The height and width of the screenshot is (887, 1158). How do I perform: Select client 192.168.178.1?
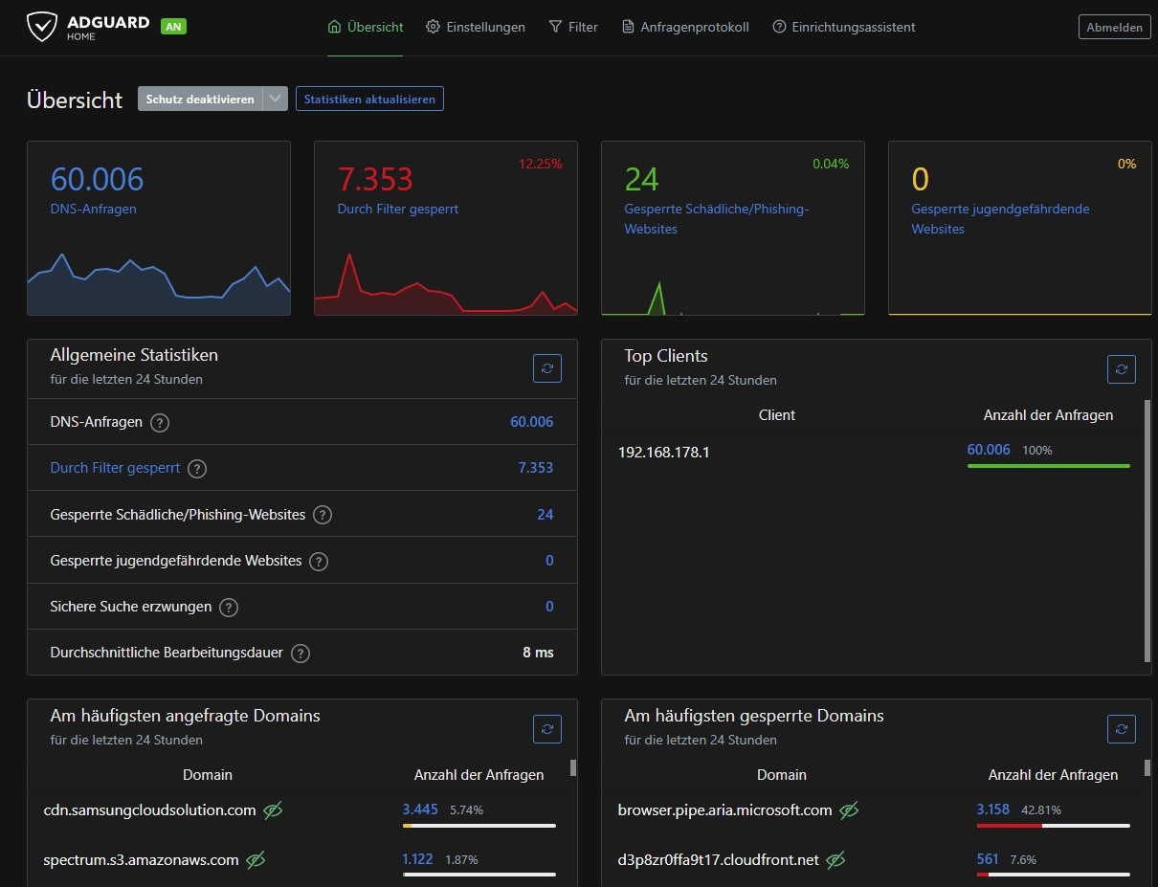click(x=663, y=452)
